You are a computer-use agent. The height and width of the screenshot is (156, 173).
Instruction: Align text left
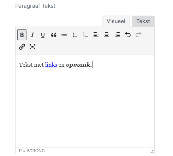pos(96,35)
